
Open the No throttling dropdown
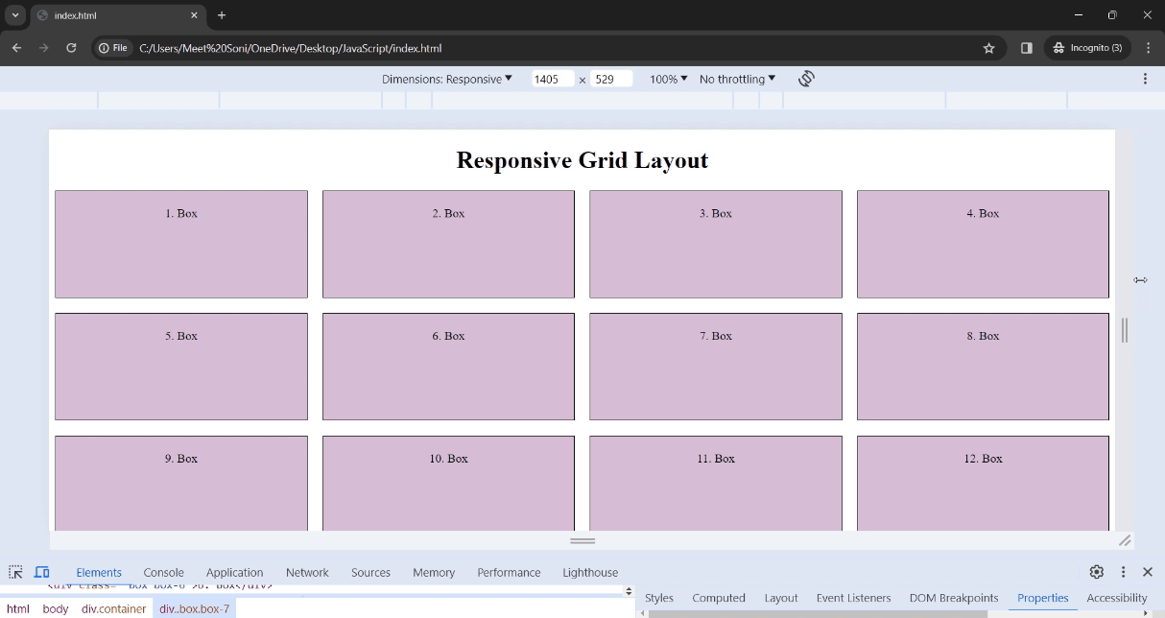pos(737,79)
